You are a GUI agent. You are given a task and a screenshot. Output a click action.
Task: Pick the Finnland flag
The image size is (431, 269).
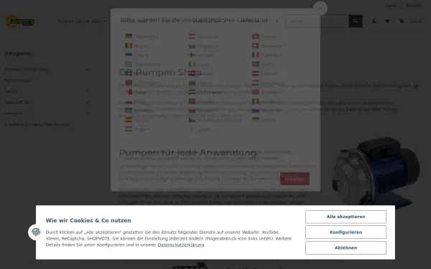[x=192, y=55]
